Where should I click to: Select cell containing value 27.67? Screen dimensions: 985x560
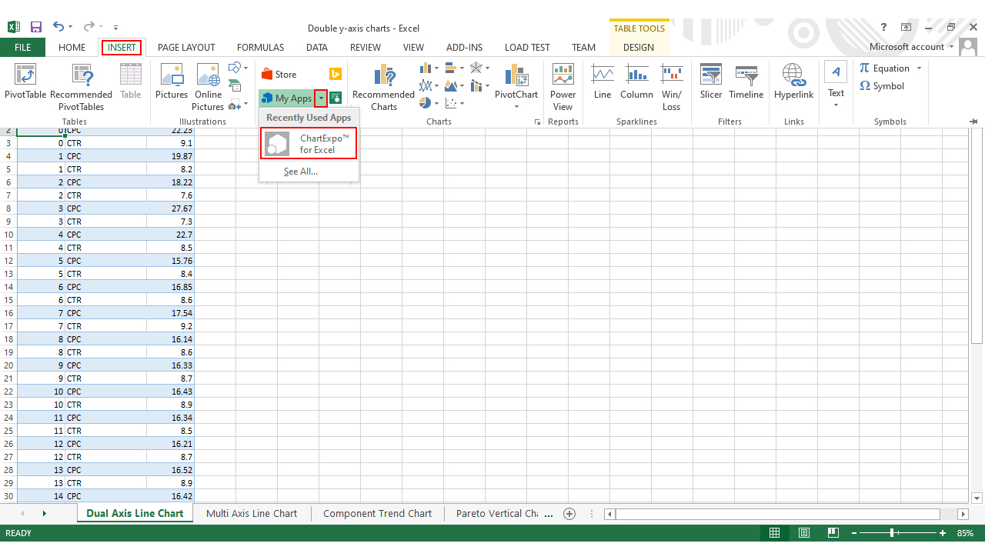[170, 208]
